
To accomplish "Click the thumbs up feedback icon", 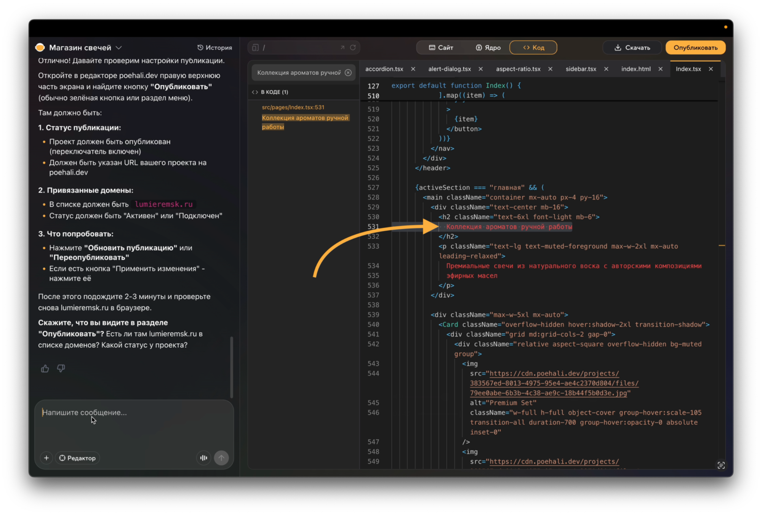I will click(45, 368).
